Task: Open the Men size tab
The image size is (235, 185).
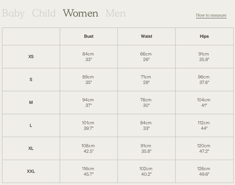Action: [x=115, y=13]
